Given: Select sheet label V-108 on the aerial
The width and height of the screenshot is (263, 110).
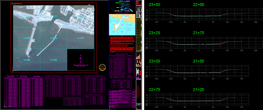Looking at the screenshot, I should tap(27, 60).
